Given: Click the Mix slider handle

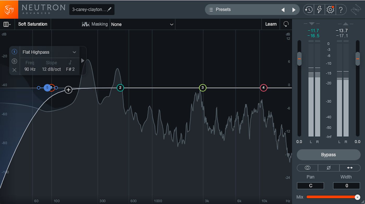Looking at the screenshot, I should [x=357, y=197].
